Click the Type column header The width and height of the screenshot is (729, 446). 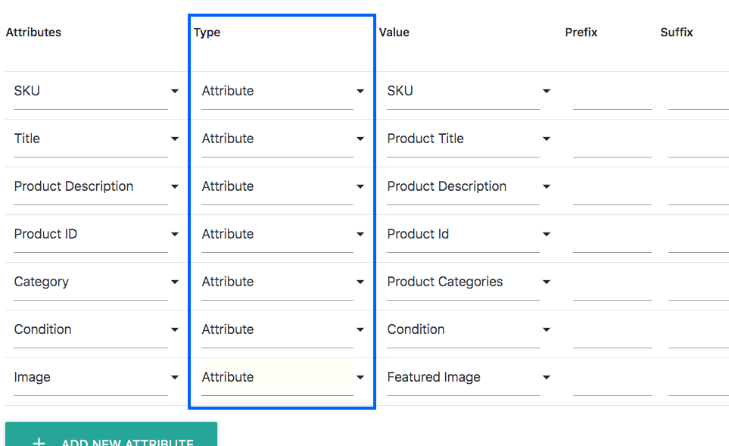[207, 33]
